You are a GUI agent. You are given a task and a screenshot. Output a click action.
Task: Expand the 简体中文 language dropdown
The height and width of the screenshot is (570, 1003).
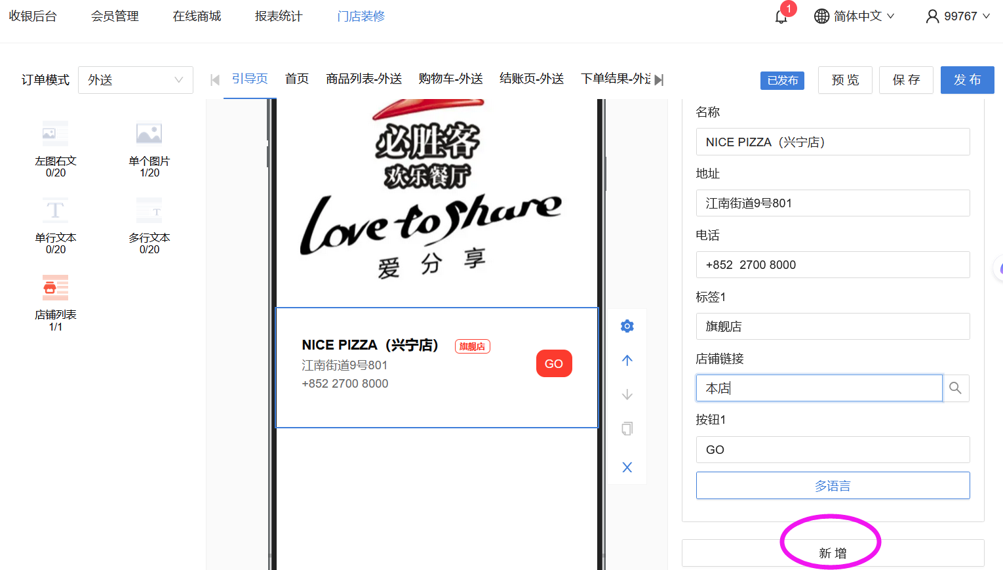864,16
